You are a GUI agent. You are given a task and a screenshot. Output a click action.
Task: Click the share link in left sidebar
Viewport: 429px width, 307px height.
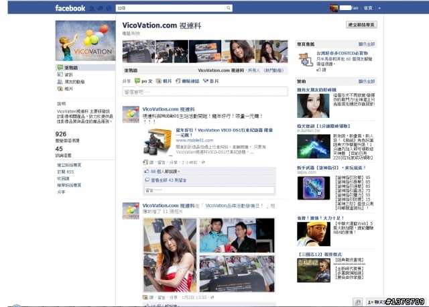[61, 192]
